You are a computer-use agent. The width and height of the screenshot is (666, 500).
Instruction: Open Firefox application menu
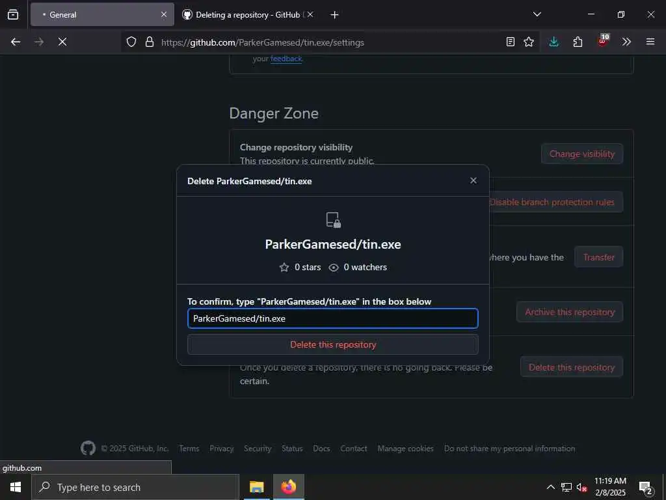point(650,42)
